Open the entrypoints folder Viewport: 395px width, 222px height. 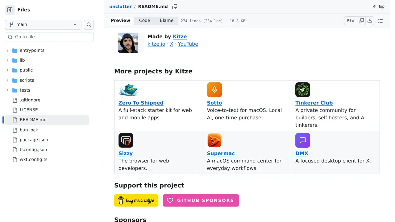(32, 50)
